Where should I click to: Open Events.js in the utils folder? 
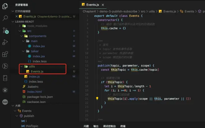37,72
